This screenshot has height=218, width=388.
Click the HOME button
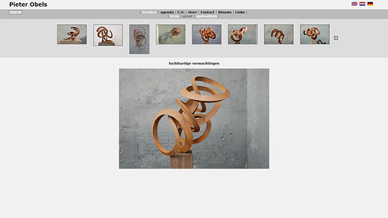16,13
